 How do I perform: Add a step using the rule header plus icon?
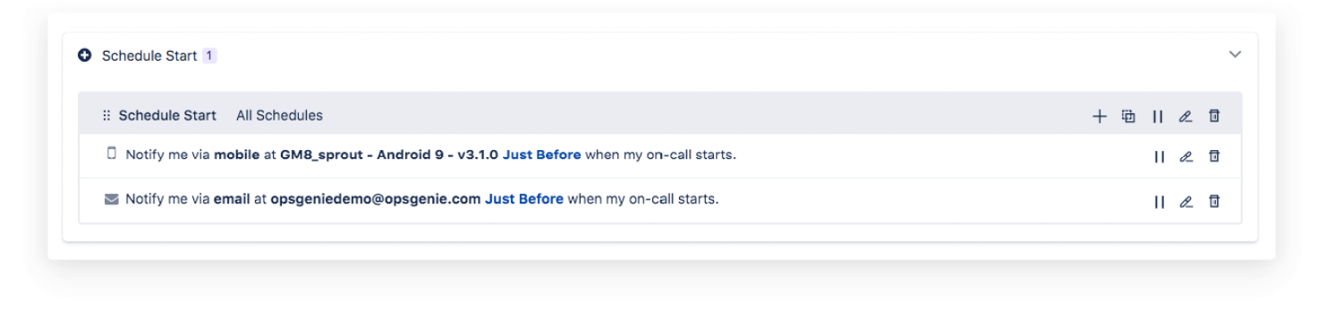tap(1099, 116)
